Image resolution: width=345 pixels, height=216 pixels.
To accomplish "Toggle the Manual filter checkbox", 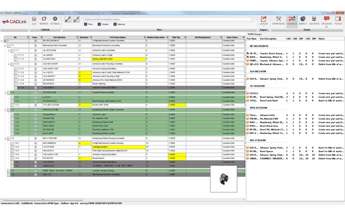I will [x=115, y=24].
